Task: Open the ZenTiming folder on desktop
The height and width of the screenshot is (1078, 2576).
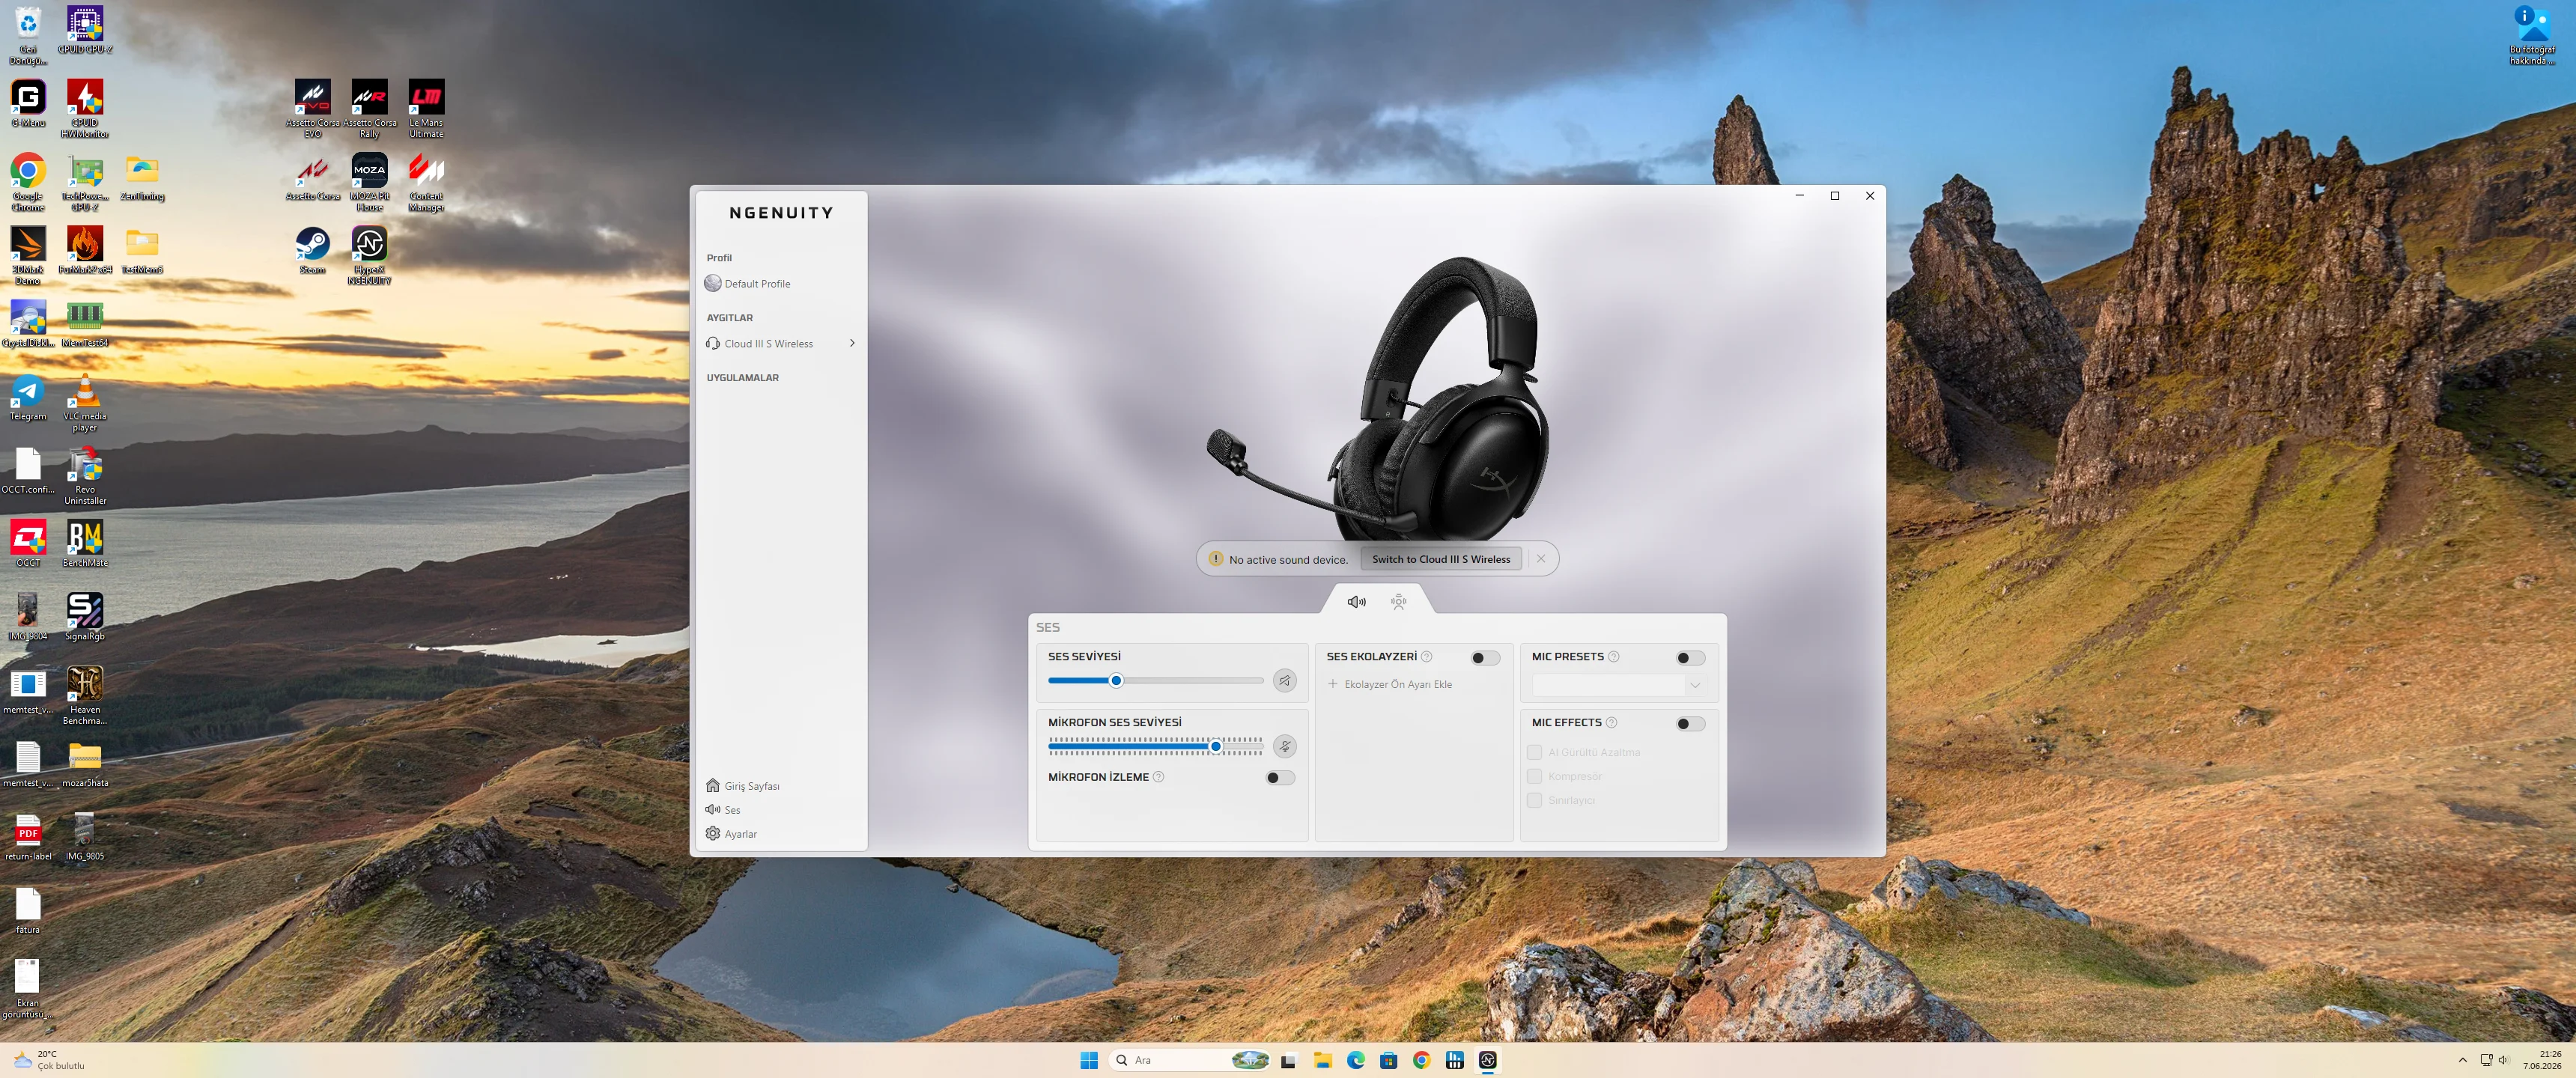Action: 142,177
